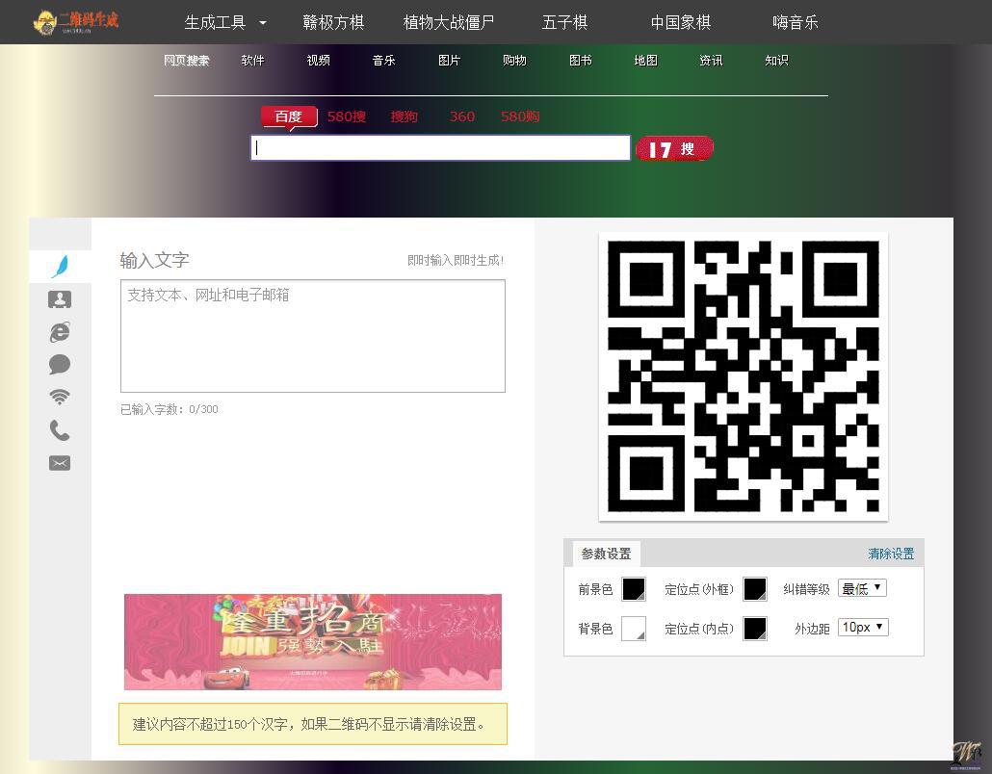Viewport: 992px width, 774px height.
Task: Click the 隆重招商 banner advertisement
Action: coord(312,641)
